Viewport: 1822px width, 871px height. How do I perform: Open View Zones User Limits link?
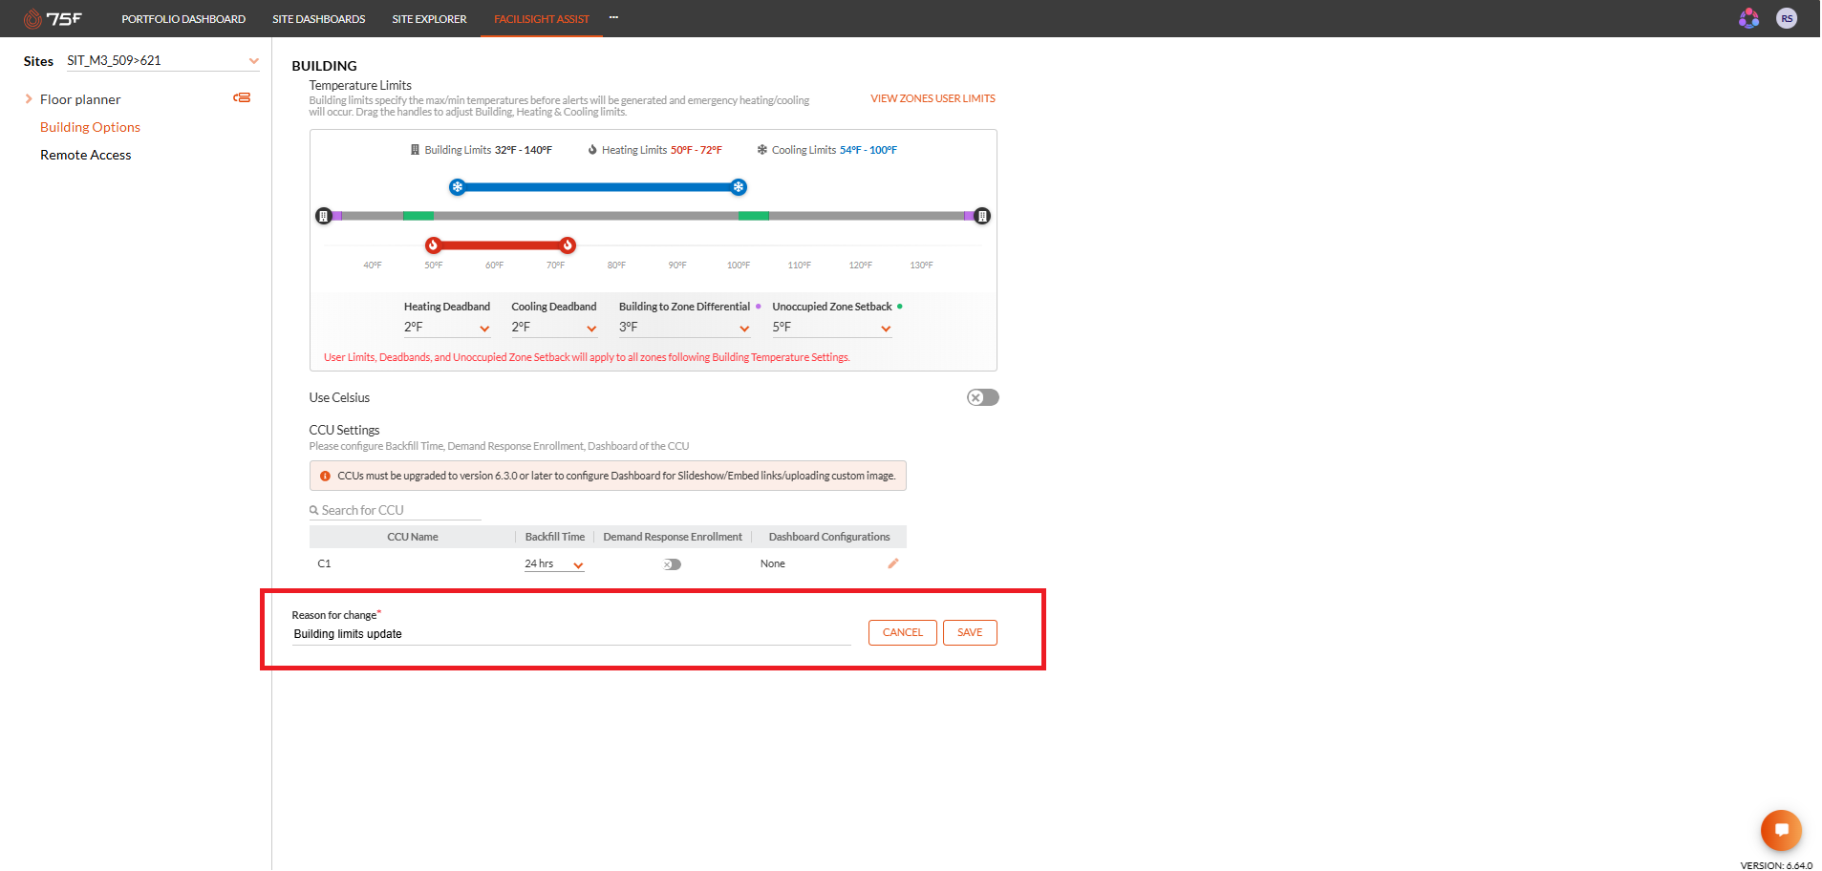point(932,98)
